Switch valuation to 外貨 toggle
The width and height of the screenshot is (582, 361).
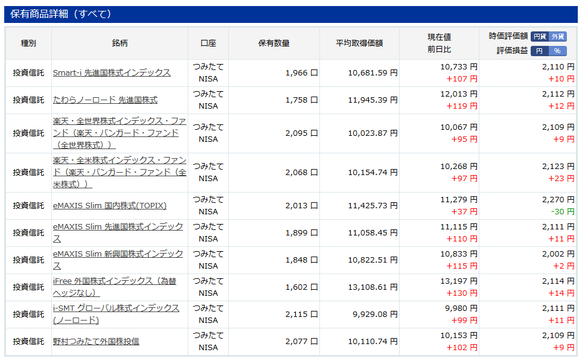coord(557,36)
